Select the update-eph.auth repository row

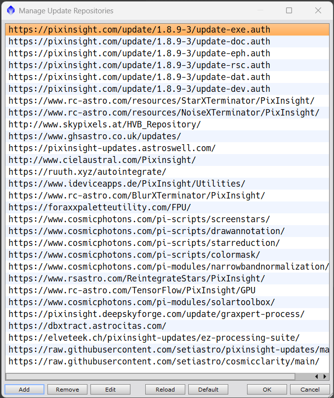[x=167, y=53]
